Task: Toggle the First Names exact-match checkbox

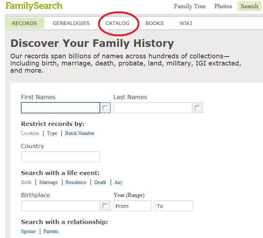Action: (105, 107)
